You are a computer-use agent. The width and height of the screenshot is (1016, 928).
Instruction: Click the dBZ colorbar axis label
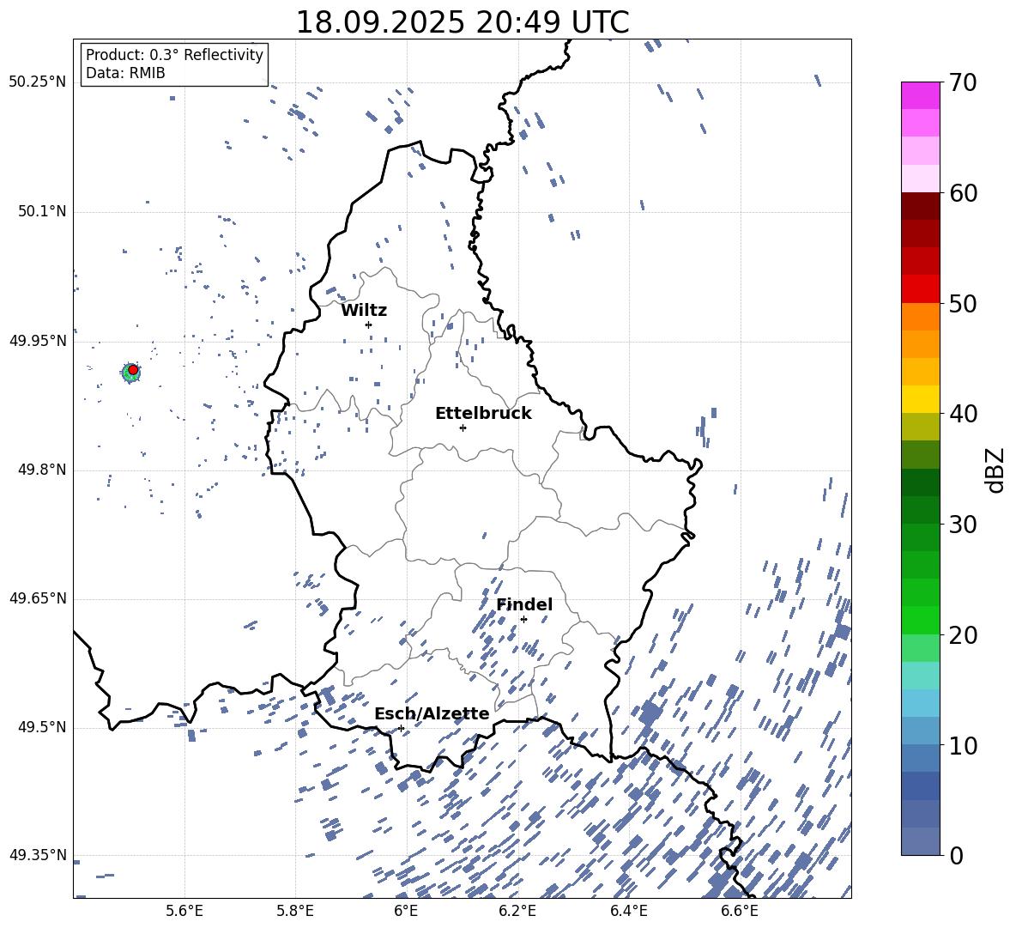(x=995, y=470)
